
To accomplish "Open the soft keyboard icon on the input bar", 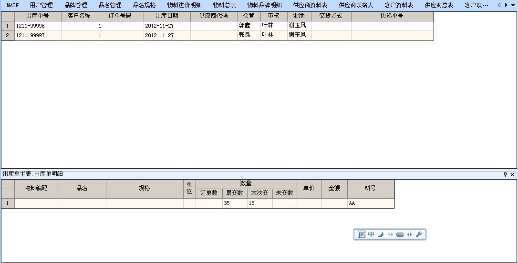I will coord(400,234).
